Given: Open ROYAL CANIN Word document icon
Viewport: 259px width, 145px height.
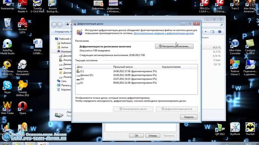Looking at the screenshot, I should pos(38,47).
